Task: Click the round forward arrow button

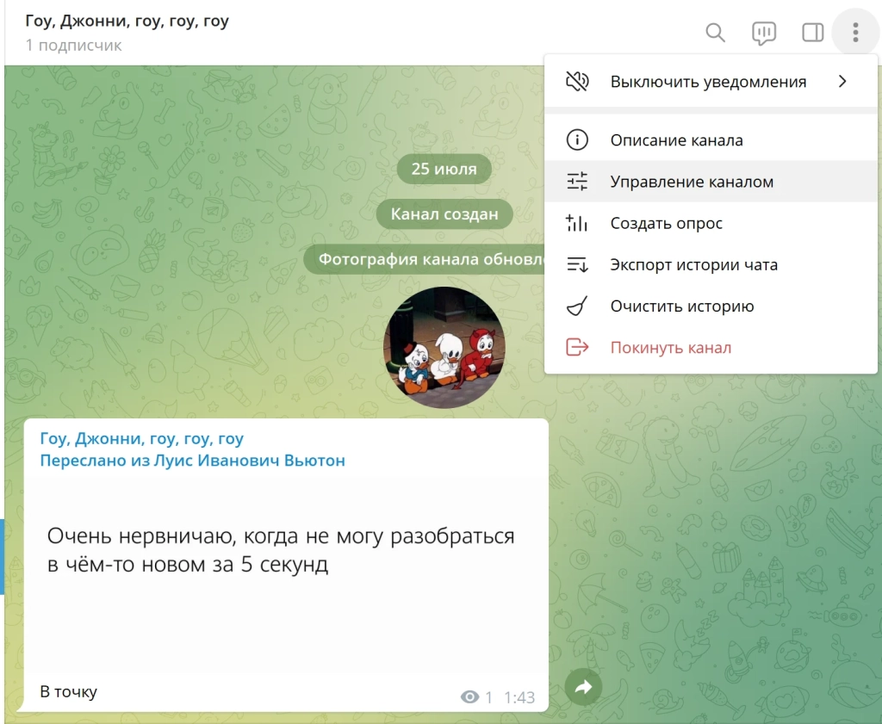Action: [x=583, y=687]
